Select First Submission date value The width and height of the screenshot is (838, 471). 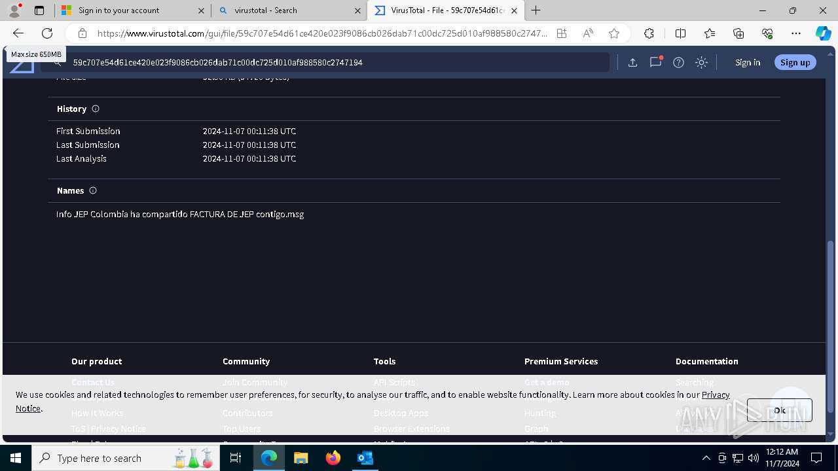click(249, 131)
